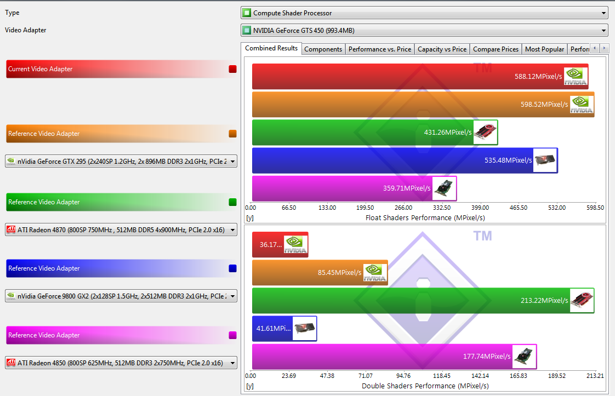The width and height of the screenshot is (615, 396).
Task: Click the blue Reference Video Adapter color square
Action: pyautogui.click(x=232, y=268)
